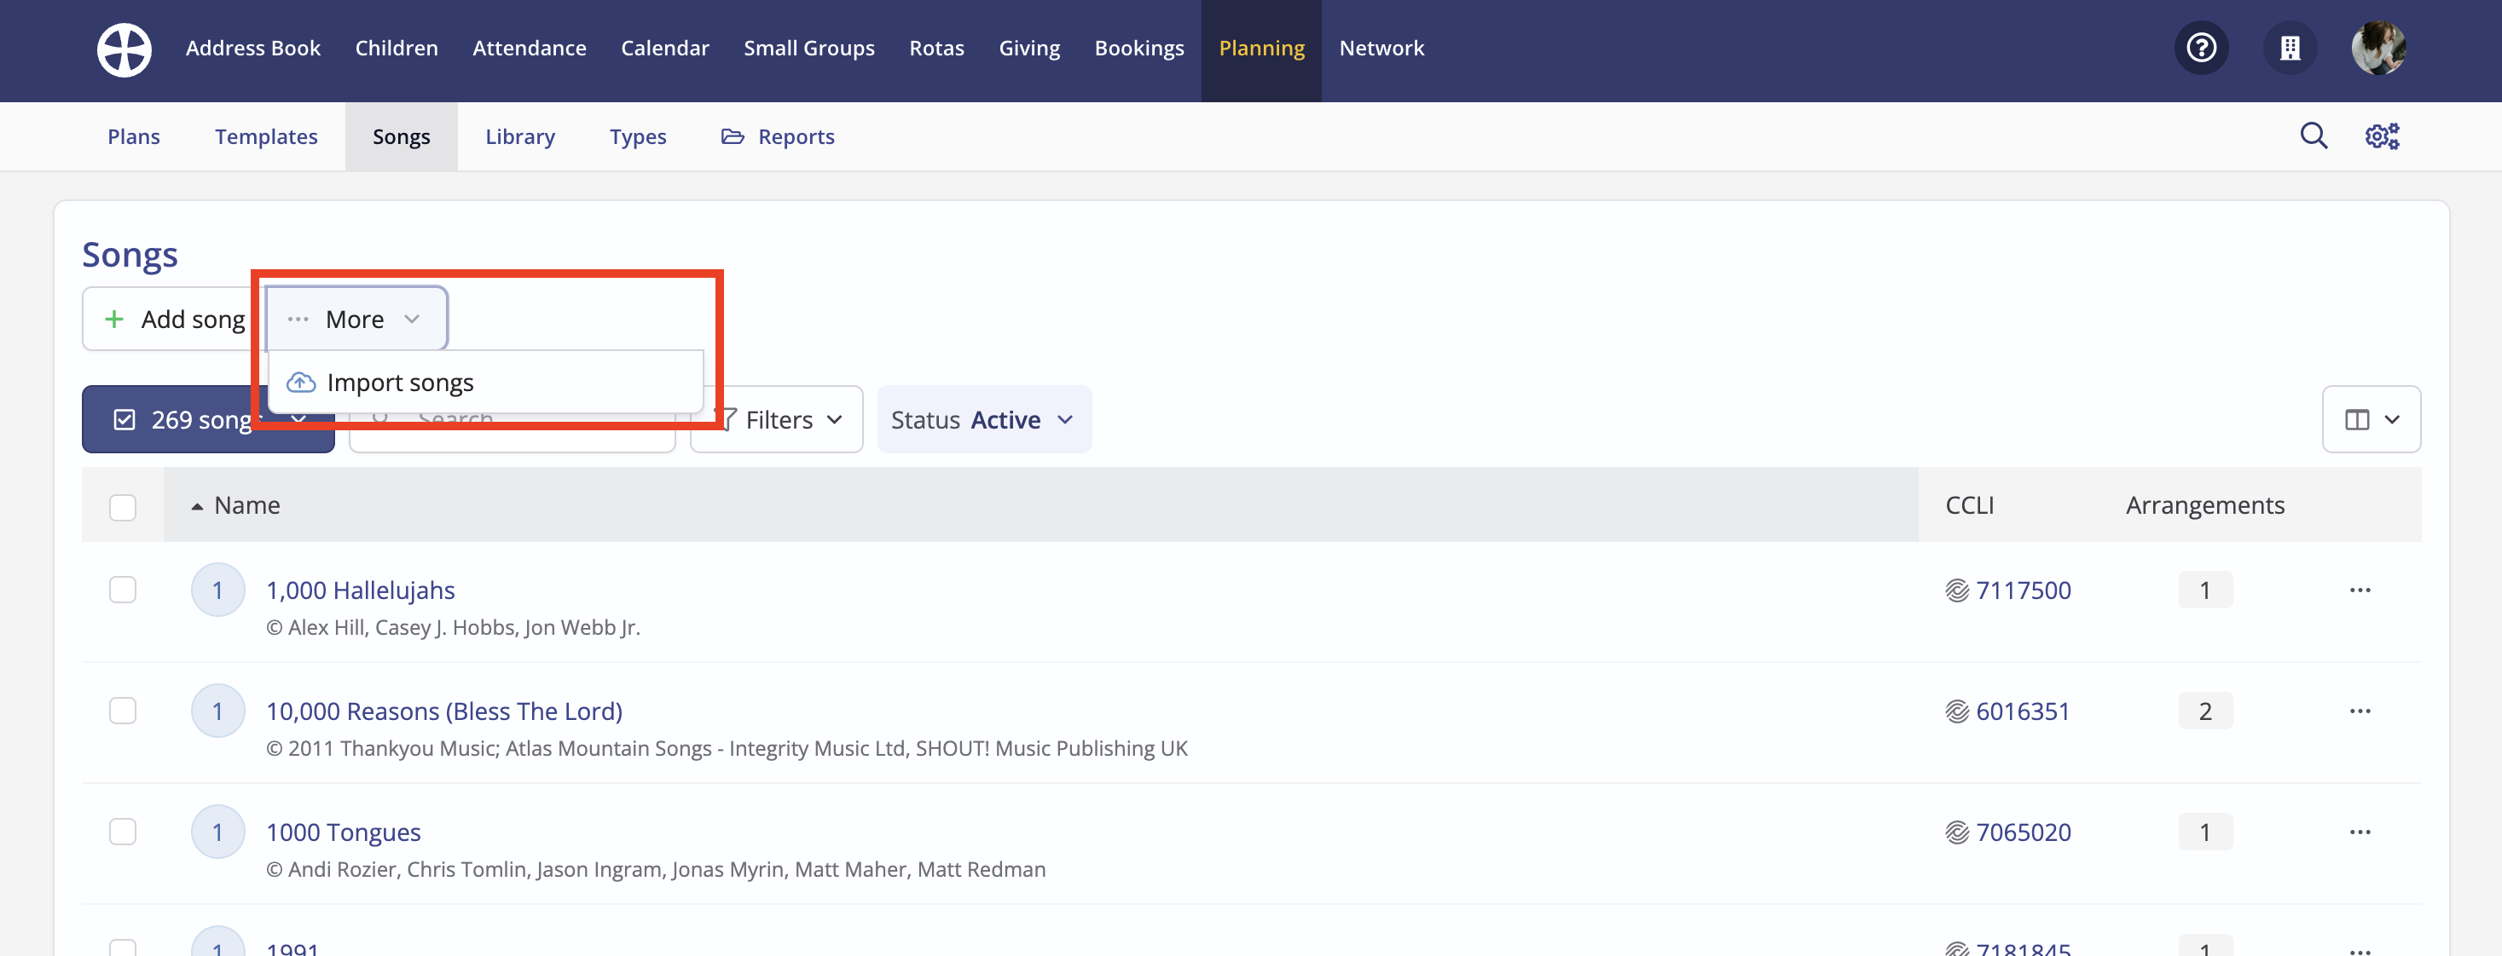
Task: Click the Add song button
Action: [172, 320]
